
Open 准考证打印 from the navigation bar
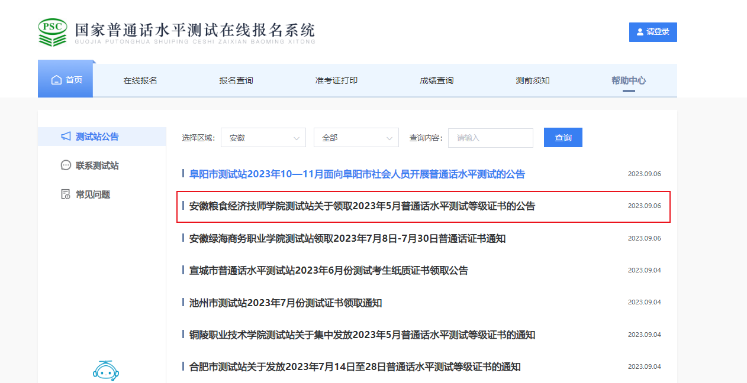[336, 80]
